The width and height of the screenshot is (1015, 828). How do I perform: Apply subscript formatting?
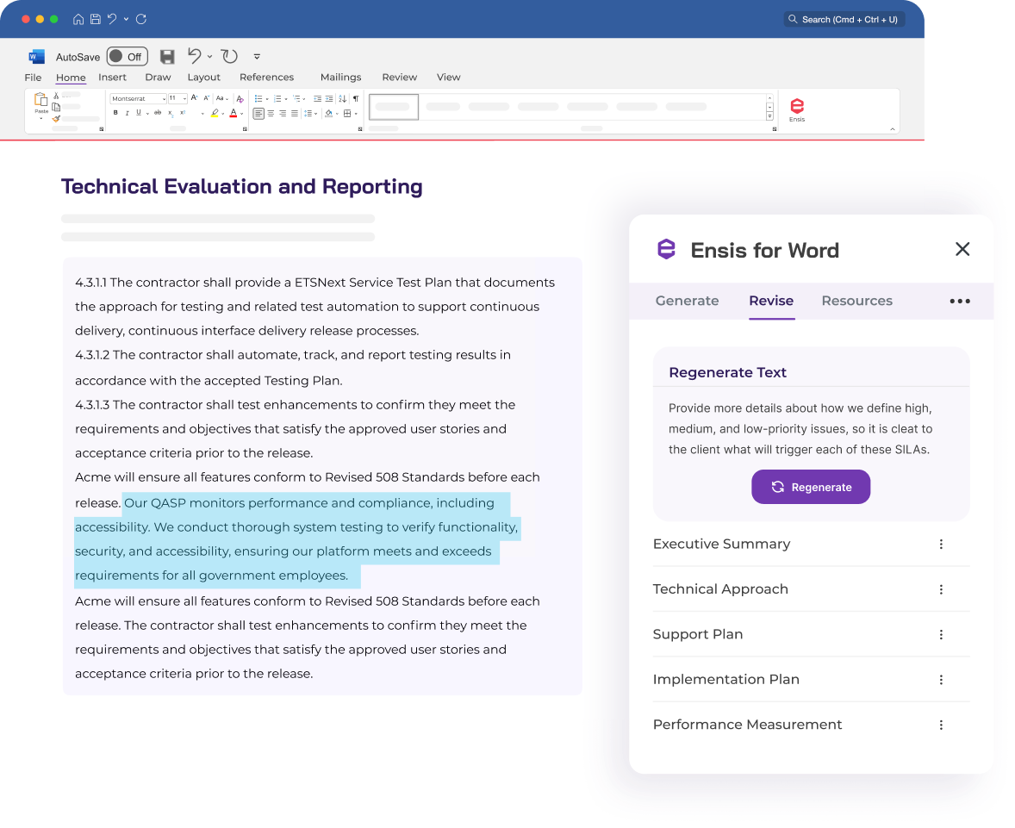(171, 113)
